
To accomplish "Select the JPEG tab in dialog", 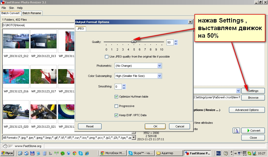I will tap(81, 29).
